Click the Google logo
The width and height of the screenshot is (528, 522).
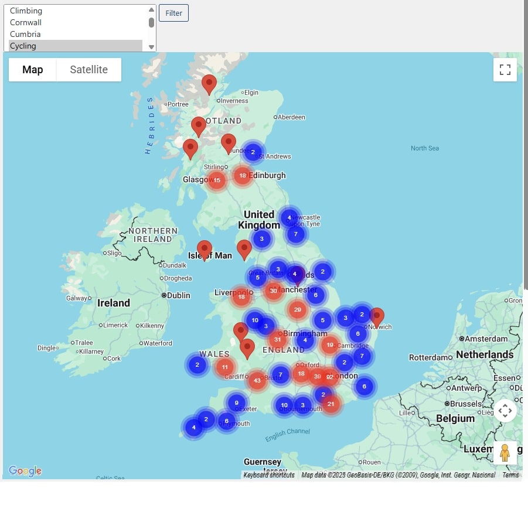25,471
